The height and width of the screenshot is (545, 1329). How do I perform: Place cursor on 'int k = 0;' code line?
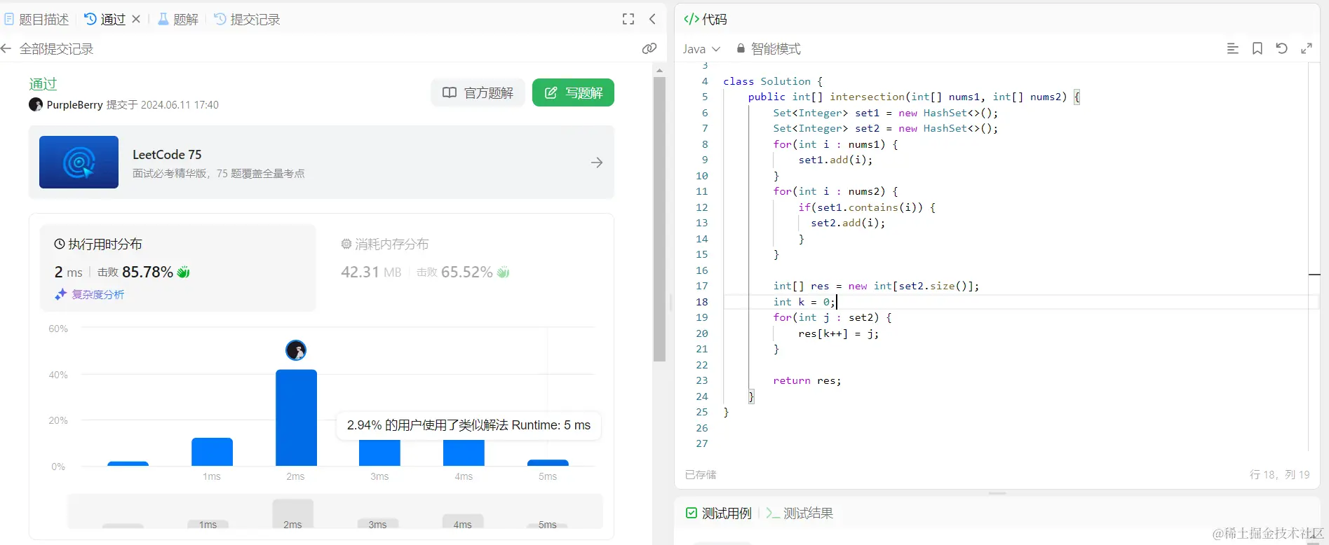[x=804, y=302]
